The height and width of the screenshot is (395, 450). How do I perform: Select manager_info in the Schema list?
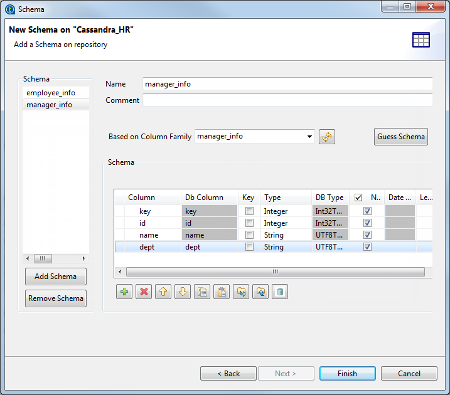[x=50, y=105]
